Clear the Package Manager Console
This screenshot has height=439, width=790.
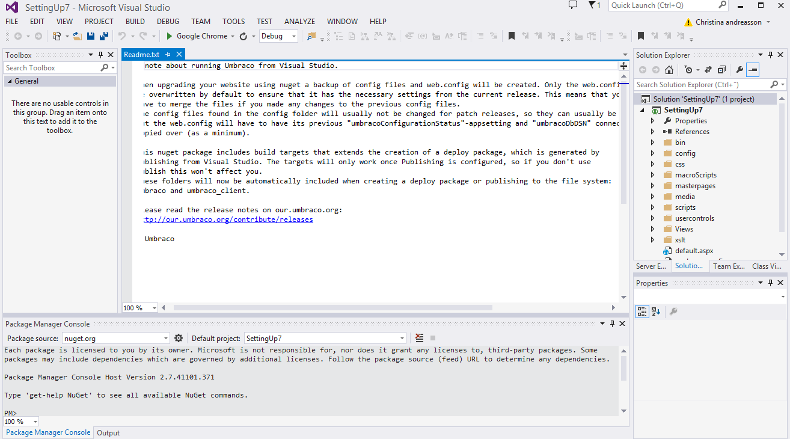[x=419, y=339]
